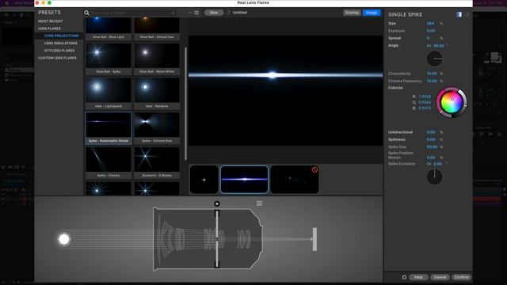Select the Starburst - 6 Blades preset
507x285 pixels.
157,162
